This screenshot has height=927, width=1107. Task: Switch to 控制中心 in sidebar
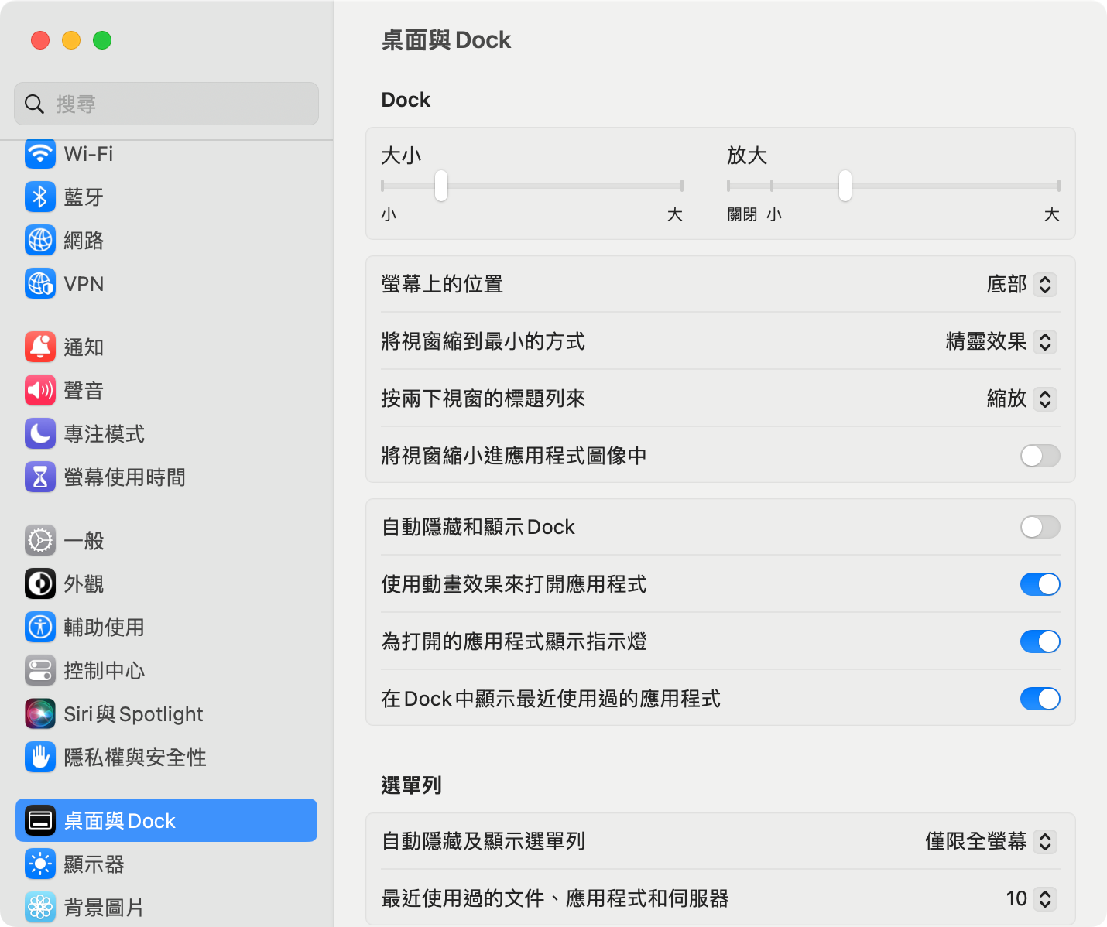pos(104,671)
